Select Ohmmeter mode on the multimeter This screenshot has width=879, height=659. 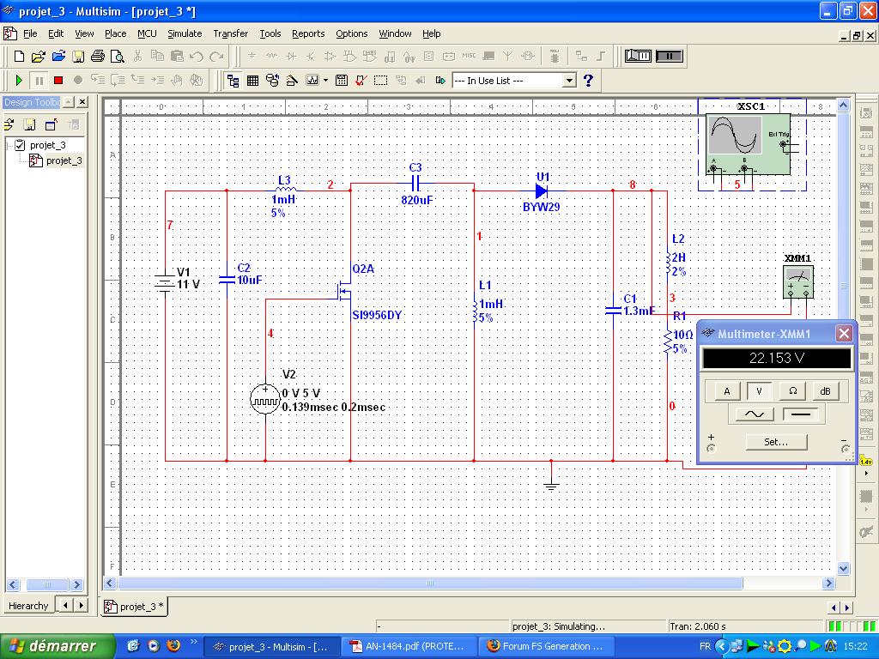[x=792, y=391]
